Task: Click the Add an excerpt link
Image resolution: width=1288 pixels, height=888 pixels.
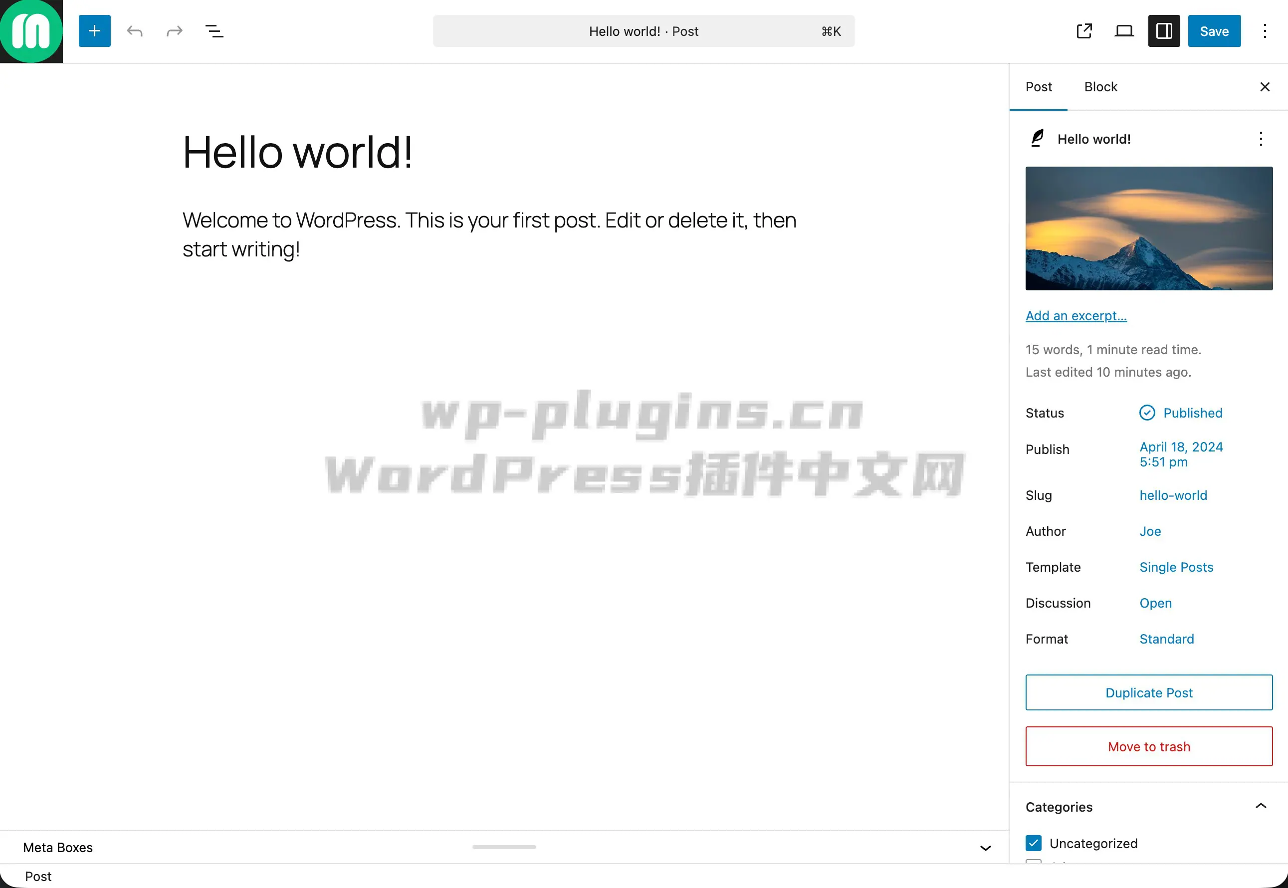Action: tap(1076, 316)
